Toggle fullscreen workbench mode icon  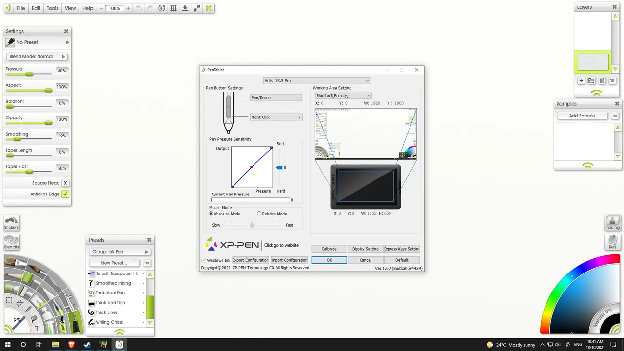pyautogui.click(x=197, y=8)
